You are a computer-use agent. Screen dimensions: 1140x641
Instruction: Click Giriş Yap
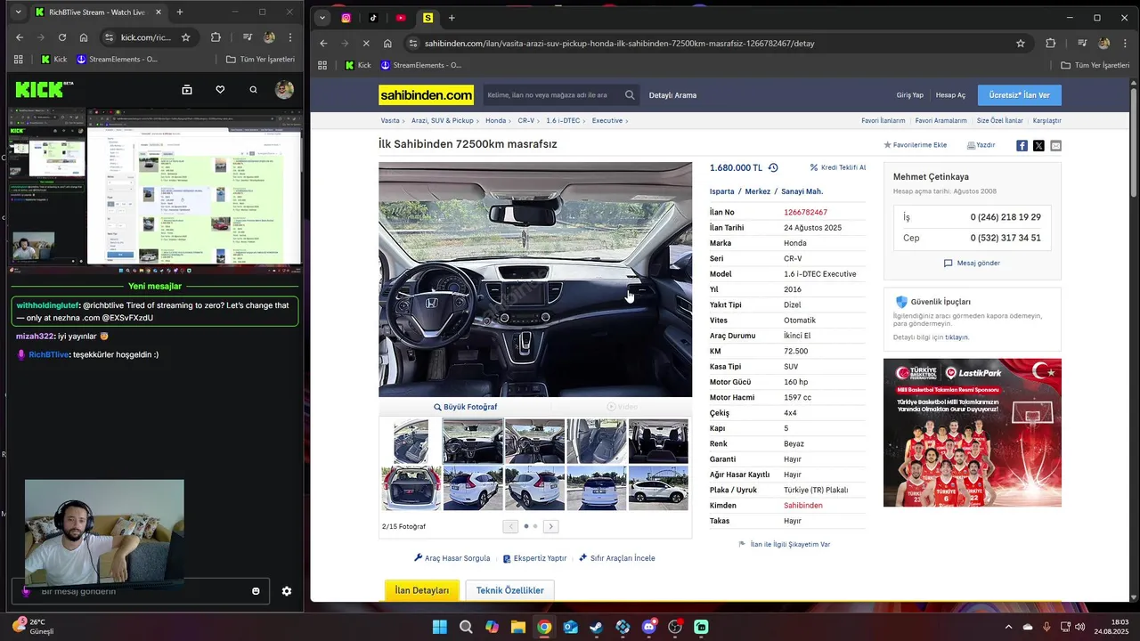[909, 95]
